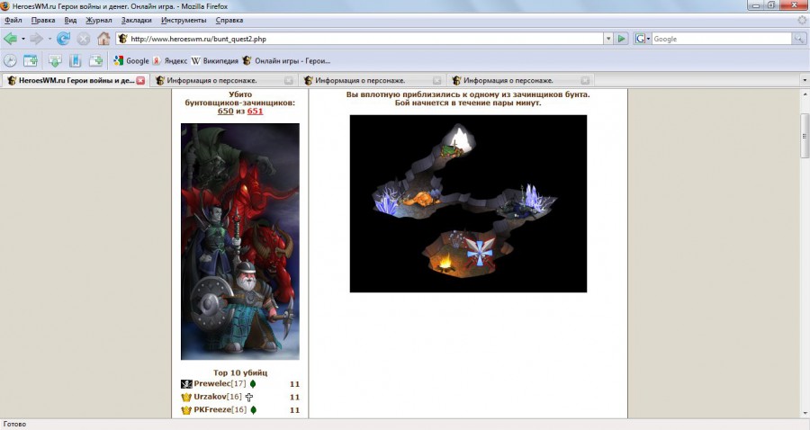Click the green Back arrow button

(10, 39)
